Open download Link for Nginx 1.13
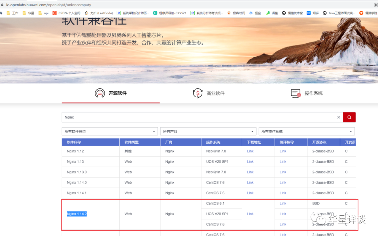Image resolution: width=378 pixels, height=236 pixels. tap(250, 162)
